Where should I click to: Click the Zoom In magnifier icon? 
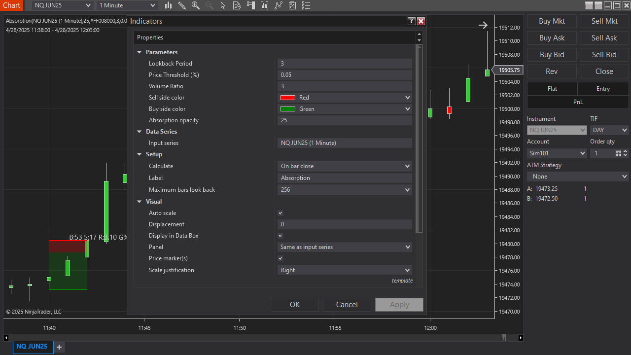tap(196, 5)
